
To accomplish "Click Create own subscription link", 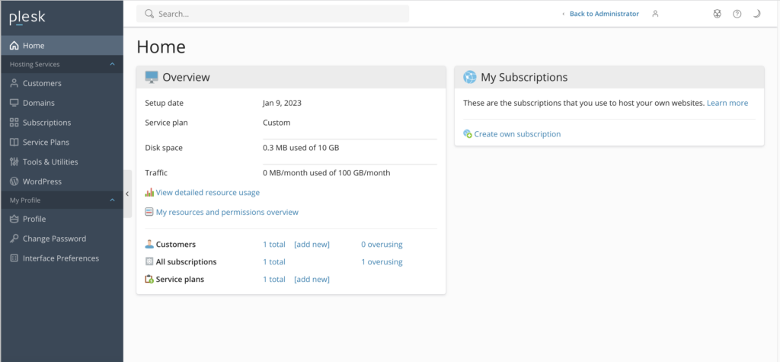I will pyautogui.click(x=517, y=134).
